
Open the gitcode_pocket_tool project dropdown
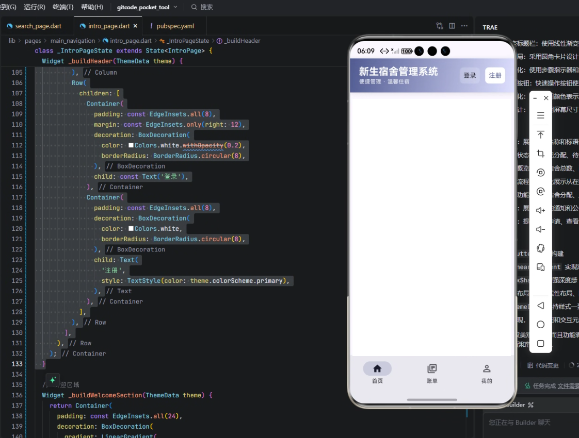(147, 7)
